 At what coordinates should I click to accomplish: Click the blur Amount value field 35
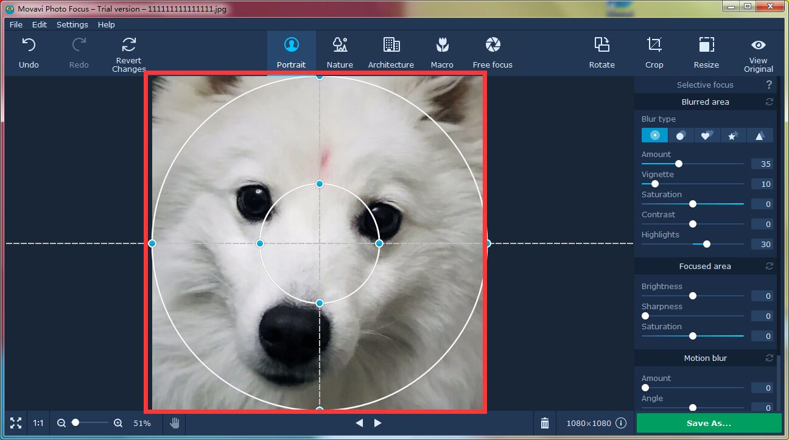click(762, 164)
